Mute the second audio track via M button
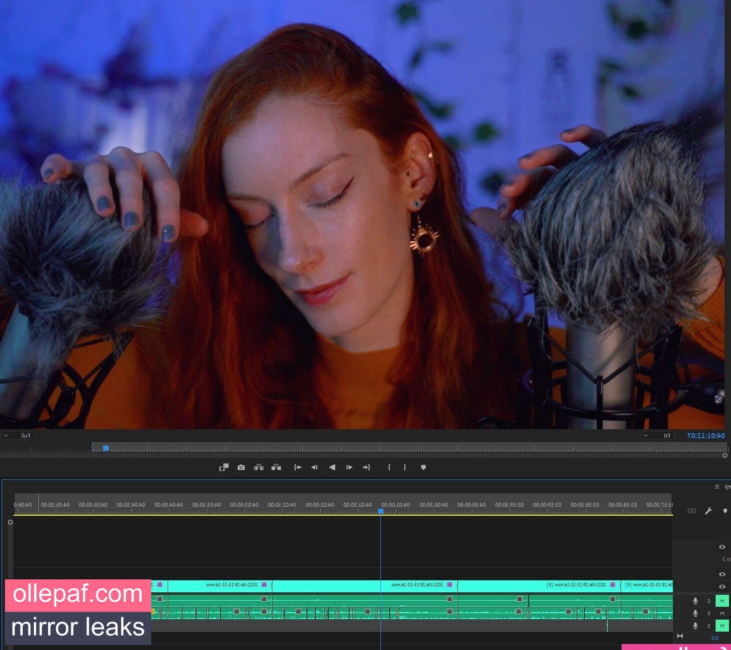731x650 pixels. (722, 613)
